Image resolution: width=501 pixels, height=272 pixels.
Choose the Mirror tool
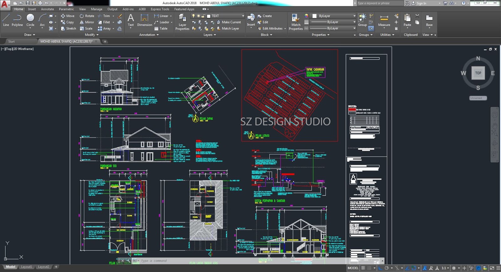coord(87,22)
